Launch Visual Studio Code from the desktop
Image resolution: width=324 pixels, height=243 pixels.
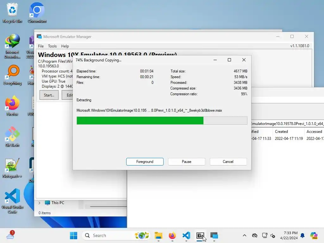point(12,201)
